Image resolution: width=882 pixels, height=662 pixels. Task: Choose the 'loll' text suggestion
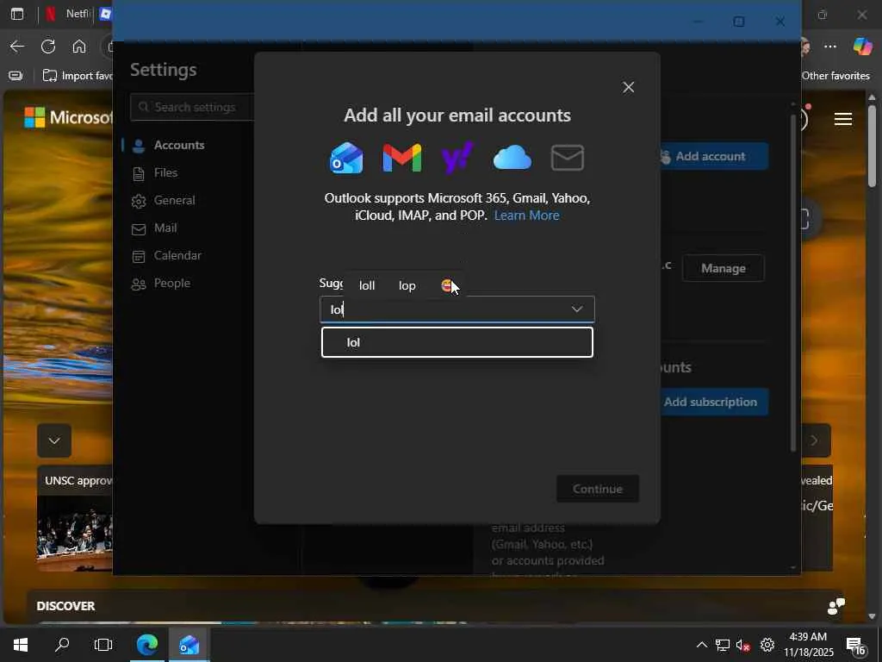tap(367, 285)
